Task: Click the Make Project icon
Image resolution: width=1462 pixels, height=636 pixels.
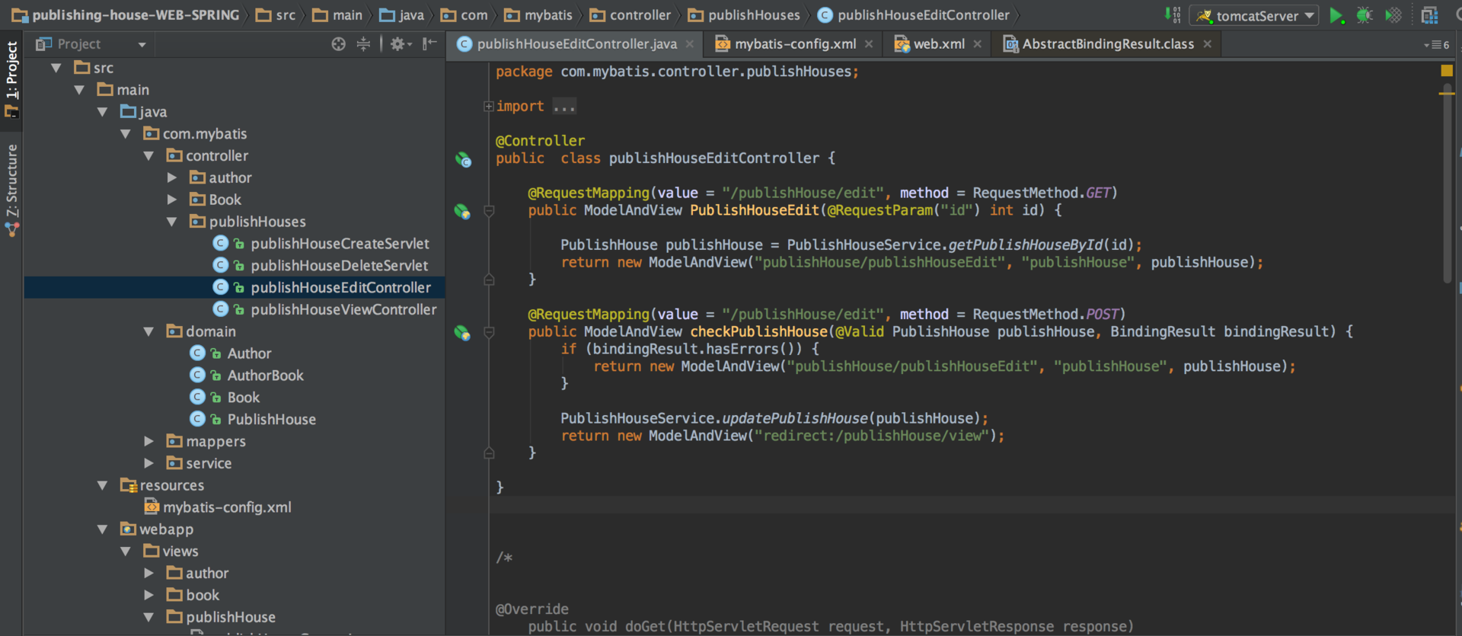Action: point(1172,15)
